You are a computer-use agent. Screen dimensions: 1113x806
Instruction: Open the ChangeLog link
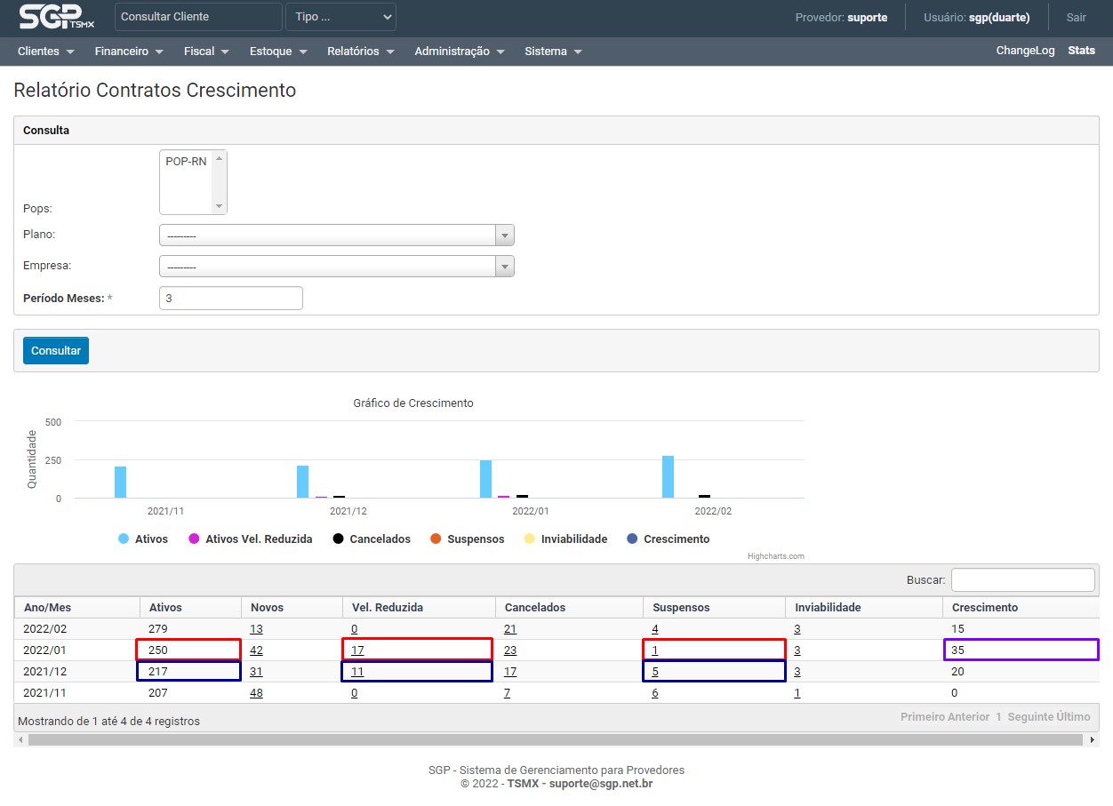click(1025, 51)
